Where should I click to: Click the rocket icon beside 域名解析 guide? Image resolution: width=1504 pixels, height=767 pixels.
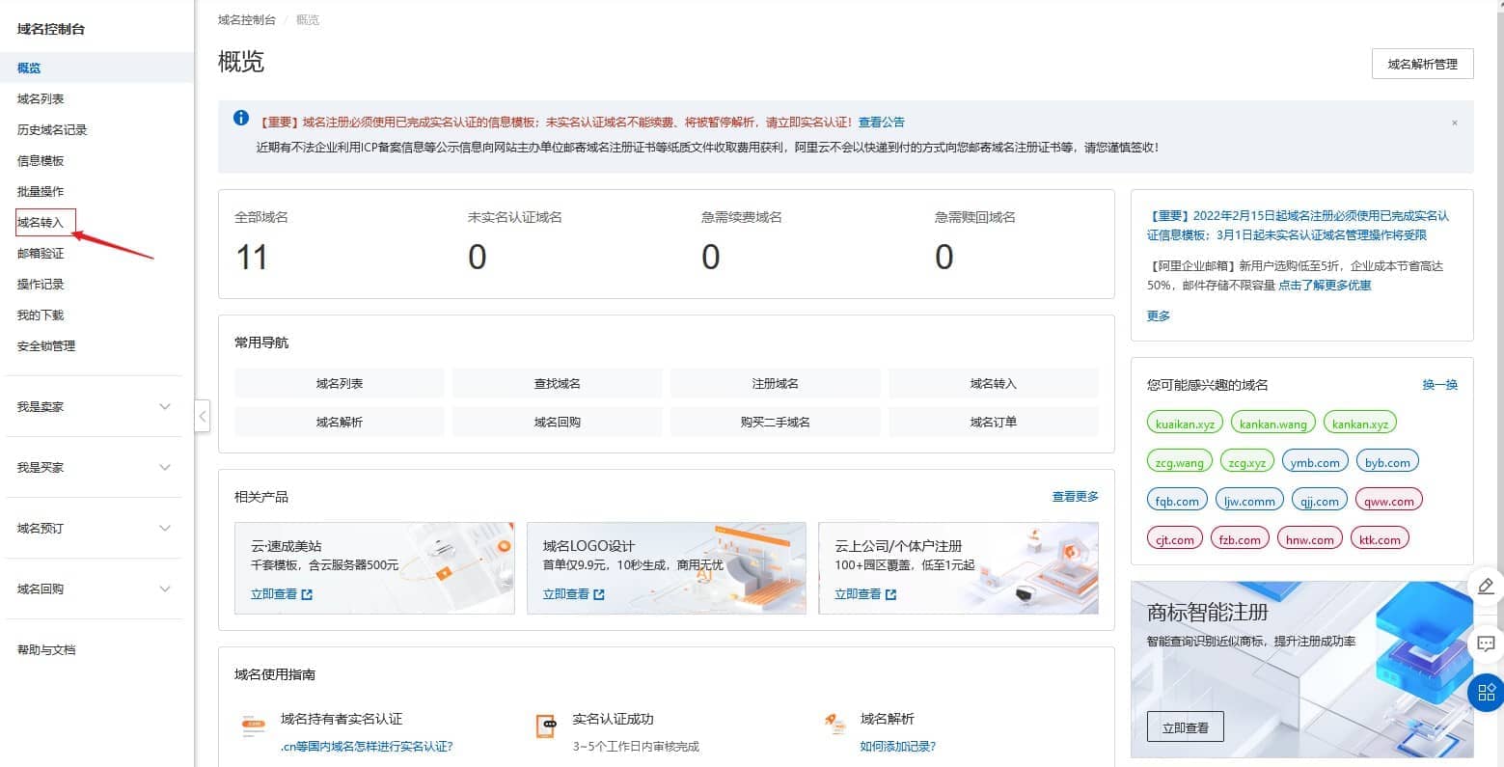(835, 726)
